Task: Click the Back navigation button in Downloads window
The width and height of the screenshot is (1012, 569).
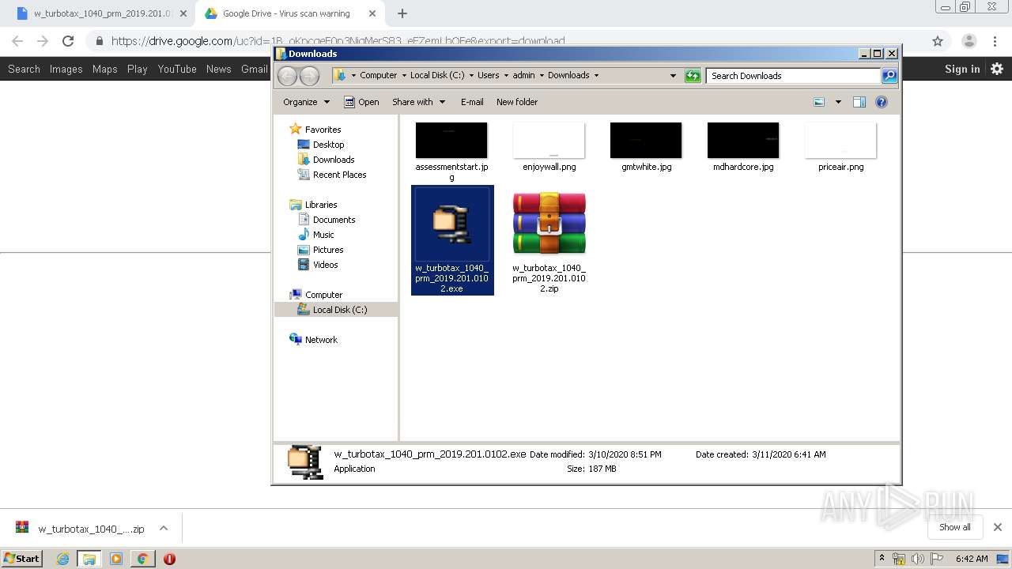Action: (287, 76)
